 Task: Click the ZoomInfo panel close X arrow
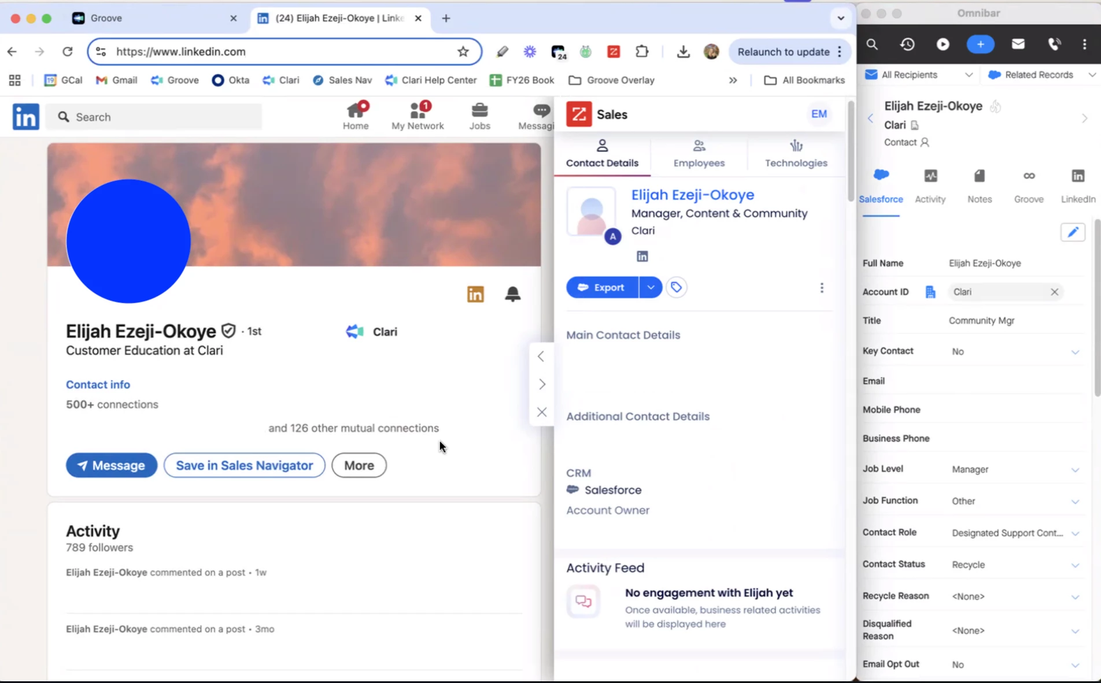tap(541, 412)
